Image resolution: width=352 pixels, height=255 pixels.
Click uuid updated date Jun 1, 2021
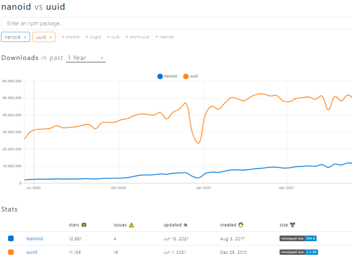[x=175, y=252]
